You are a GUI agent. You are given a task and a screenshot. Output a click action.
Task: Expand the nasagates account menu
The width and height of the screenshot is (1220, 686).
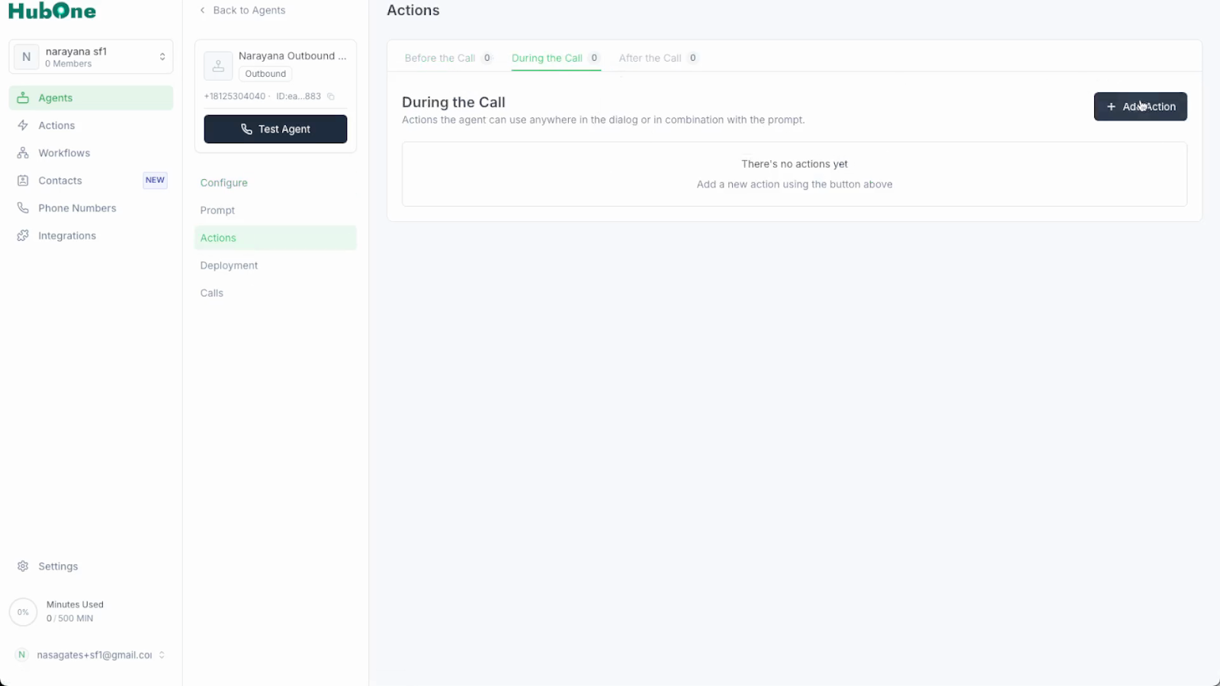coord(91,655)
